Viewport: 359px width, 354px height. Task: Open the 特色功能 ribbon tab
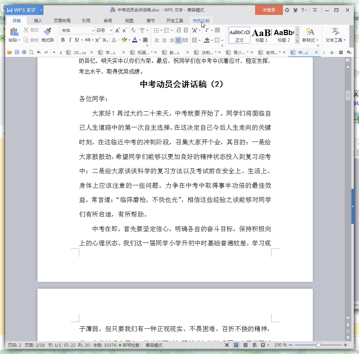(x=202, y=20)
